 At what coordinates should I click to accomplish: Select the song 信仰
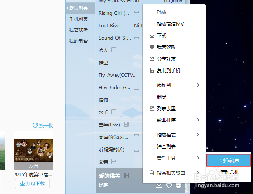103,100
